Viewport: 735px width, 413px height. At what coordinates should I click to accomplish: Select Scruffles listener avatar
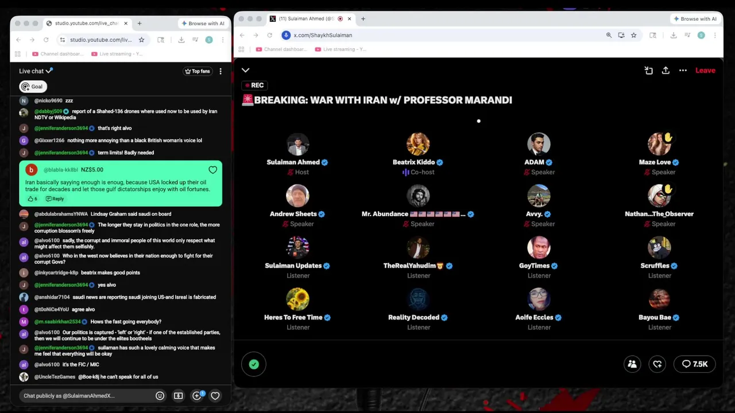click(659, 247)
